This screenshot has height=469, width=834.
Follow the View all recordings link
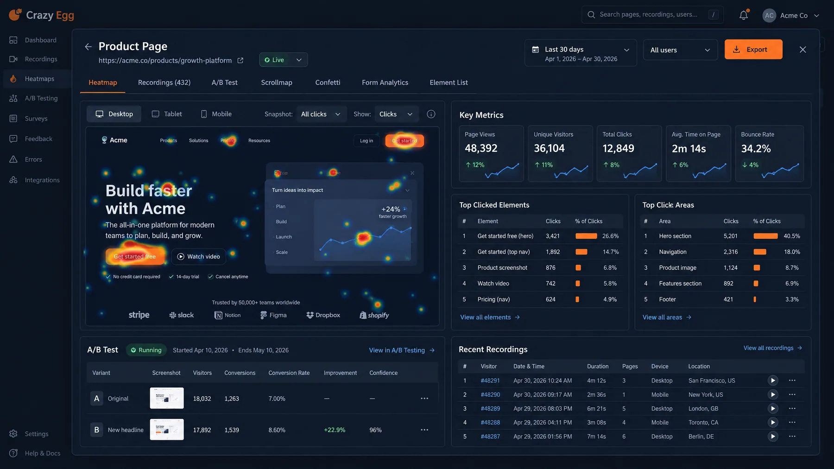tap(773, 348)
